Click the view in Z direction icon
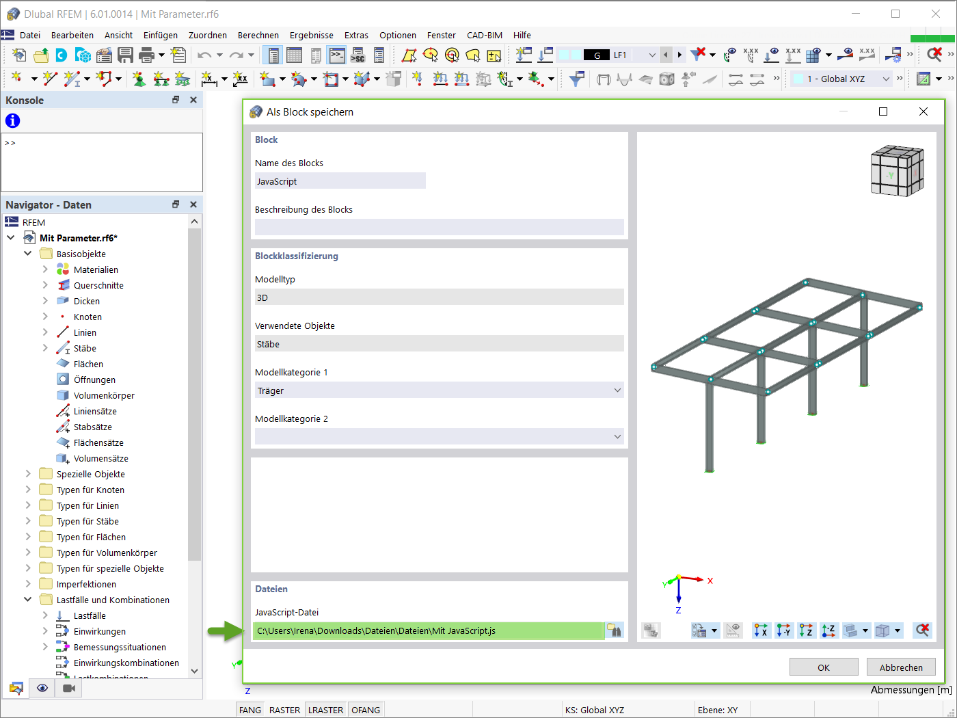 [807, 630]
